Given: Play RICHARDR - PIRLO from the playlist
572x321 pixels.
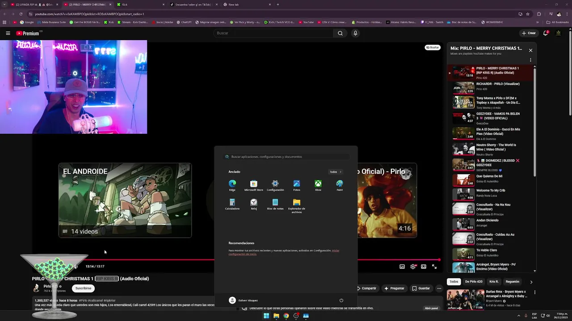Looking at the screenshot, I should (x=491, y=87).
